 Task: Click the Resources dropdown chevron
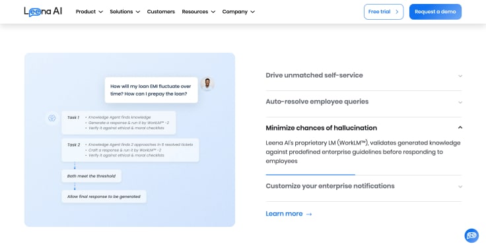coord(213,12)
